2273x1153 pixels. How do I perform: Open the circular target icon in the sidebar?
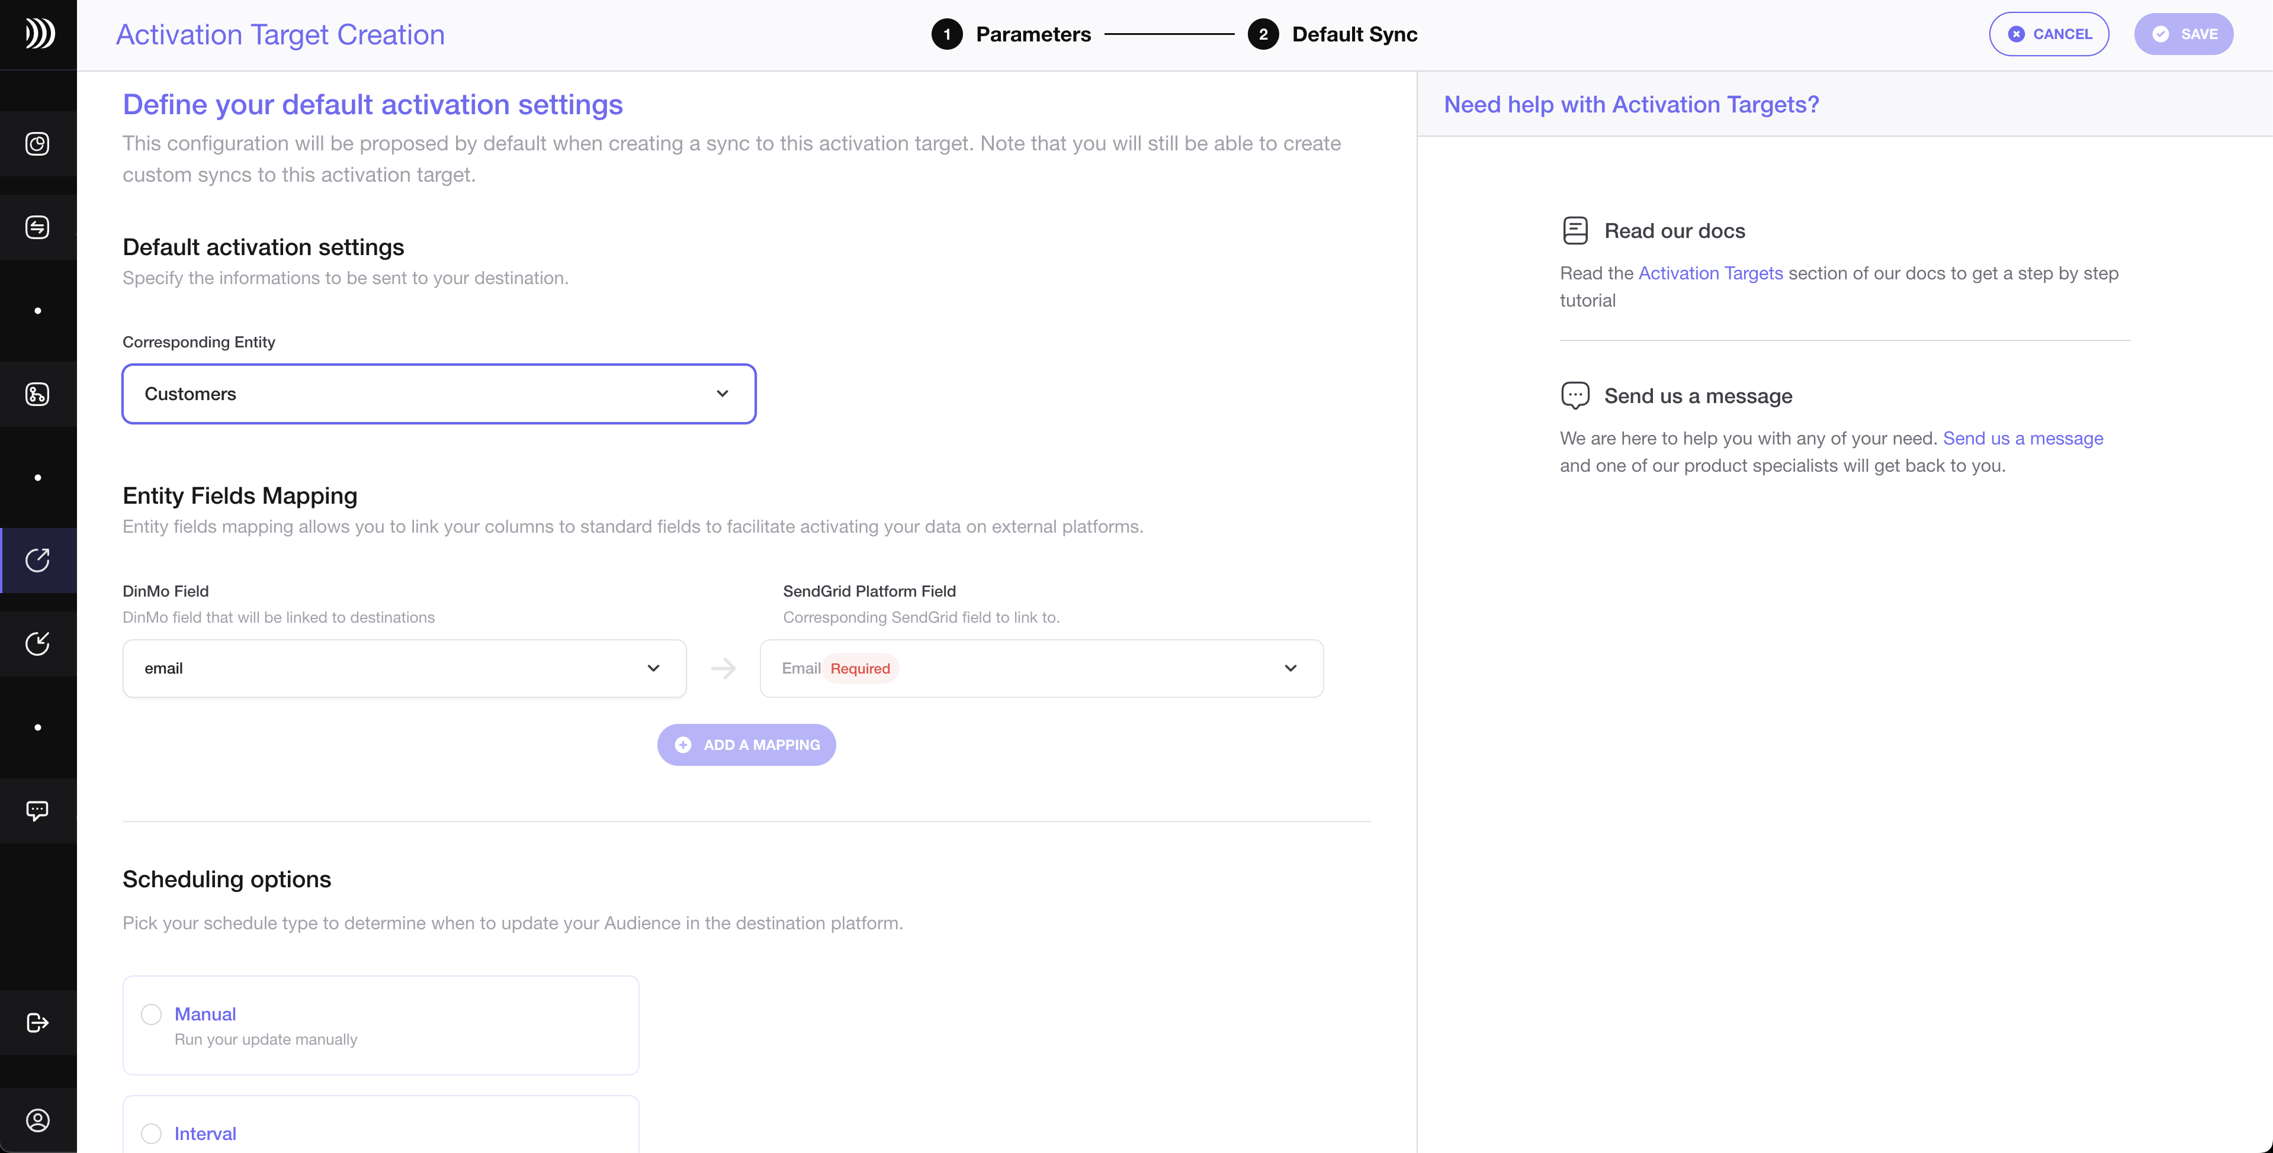37,144
